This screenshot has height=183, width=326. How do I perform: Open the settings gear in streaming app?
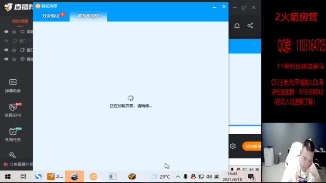233,146
